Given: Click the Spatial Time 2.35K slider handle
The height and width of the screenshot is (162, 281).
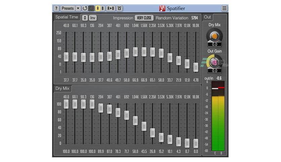Looking at the screenshot, I should coord(153,52).
